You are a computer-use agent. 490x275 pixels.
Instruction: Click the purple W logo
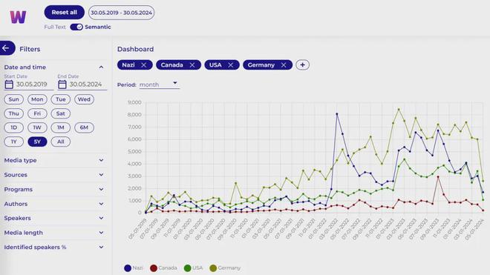18,17
